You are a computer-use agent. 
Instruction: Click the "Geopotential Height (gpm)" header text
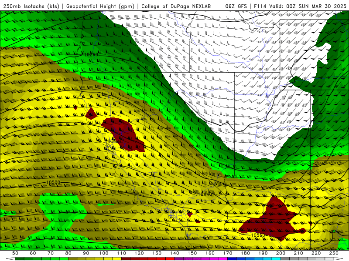[x=100, y=6]
